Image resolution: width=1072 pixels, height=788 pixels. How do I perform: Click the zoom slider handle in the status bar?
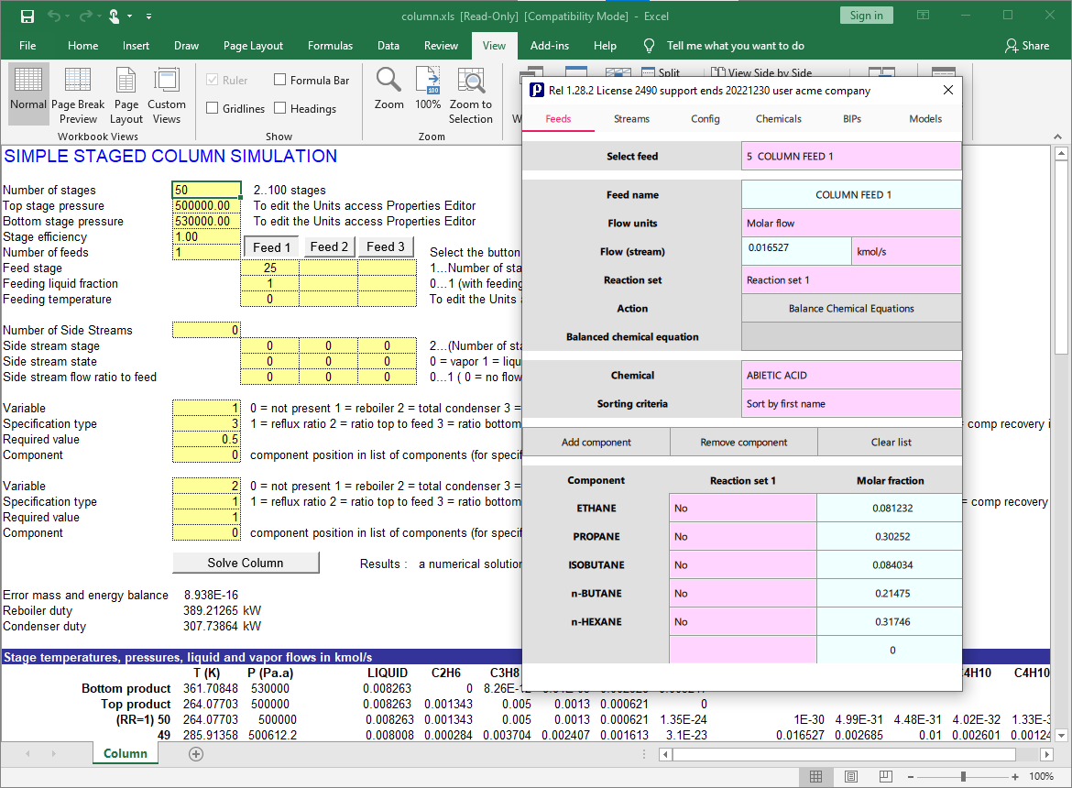963,776
